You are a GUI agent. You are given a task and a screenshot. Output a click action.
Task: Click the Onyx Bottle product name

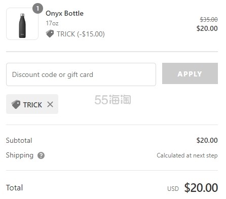tap(64, 13)
